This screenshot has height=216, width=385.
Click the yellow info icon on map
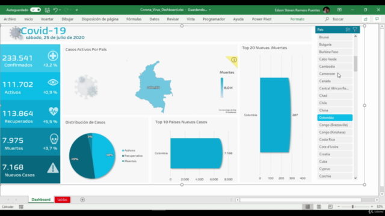(234, 60)
